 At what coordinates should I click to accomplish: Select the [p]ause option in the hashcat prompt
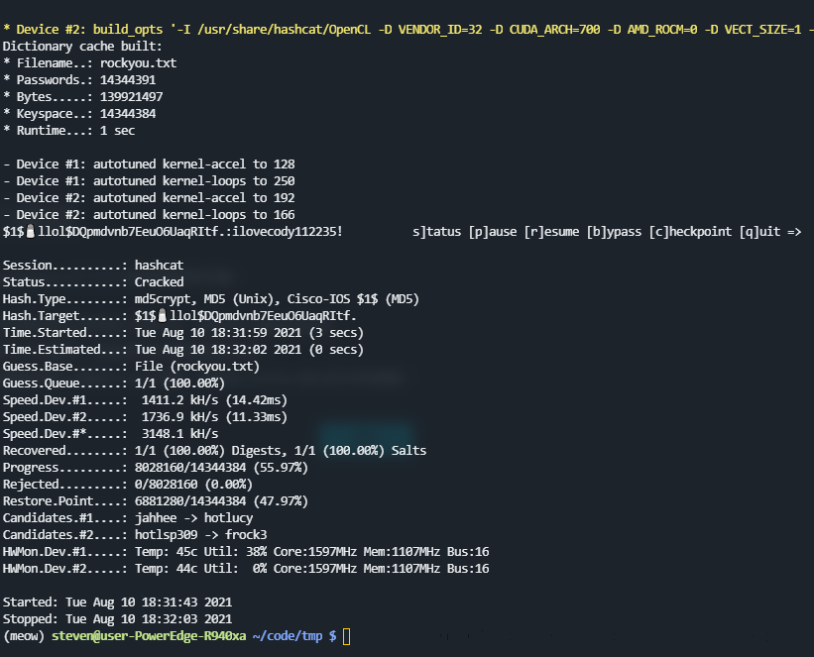[490, 232]
